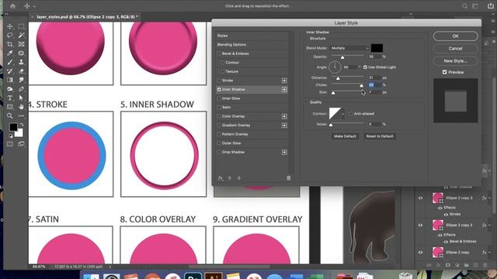Hide the bottom Ellipse 2 copy layer eye

(421, 253)
